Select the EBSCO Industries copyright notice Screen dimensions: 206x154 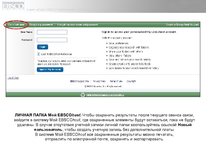coord(103,86)
